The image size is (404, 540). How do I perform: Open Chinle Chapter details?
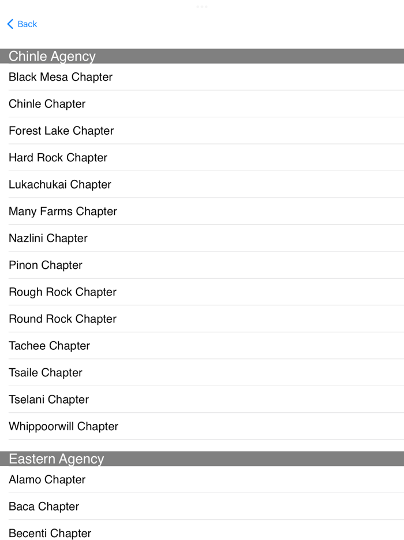pos(47,103)
